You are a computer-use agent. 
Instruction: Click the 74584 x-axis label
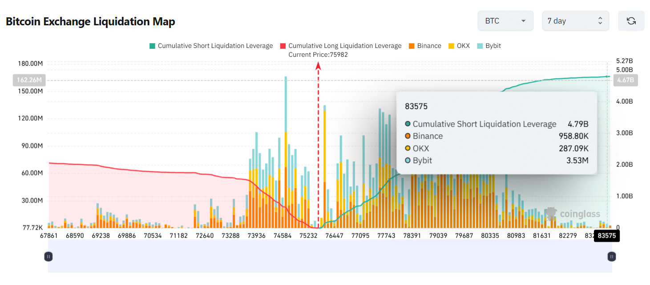pos(283,236)
